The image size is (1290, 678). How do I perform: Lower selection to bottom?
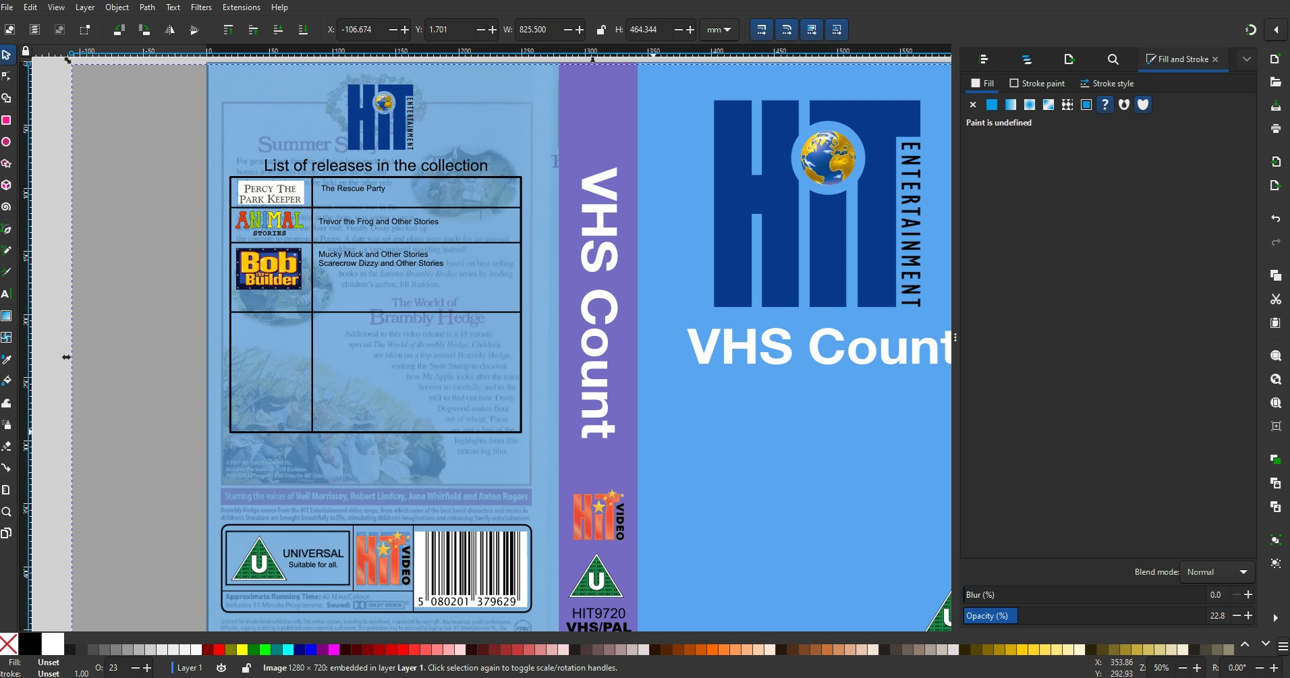coord(303,30)
